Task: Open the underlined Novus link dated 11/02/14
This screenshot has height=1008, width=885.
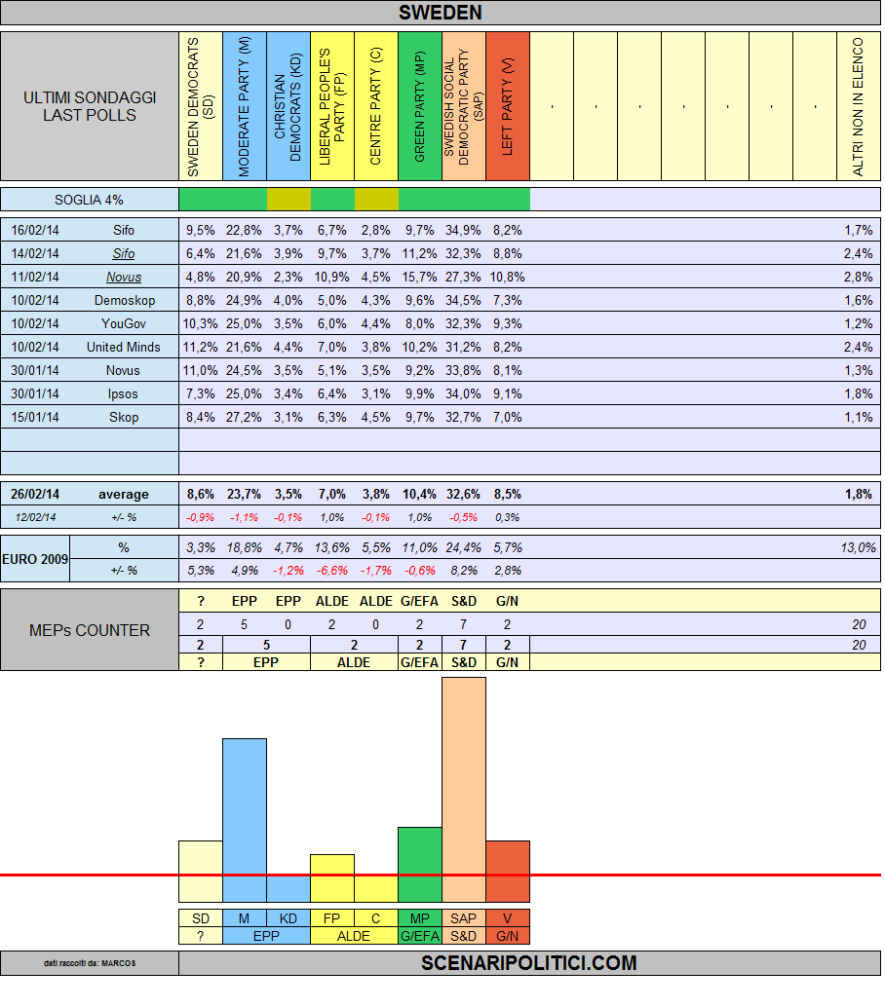Action: click(124, 277)
